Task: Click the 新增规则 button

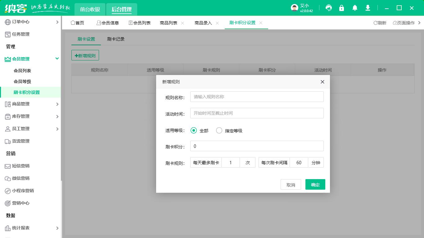Action: point(85,55)
